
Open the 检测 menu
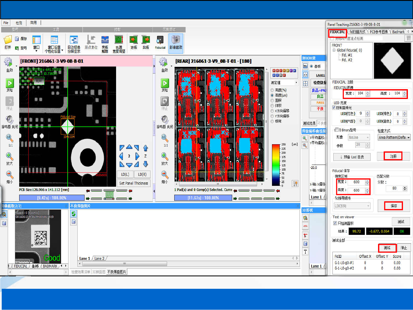coord(19,23)
